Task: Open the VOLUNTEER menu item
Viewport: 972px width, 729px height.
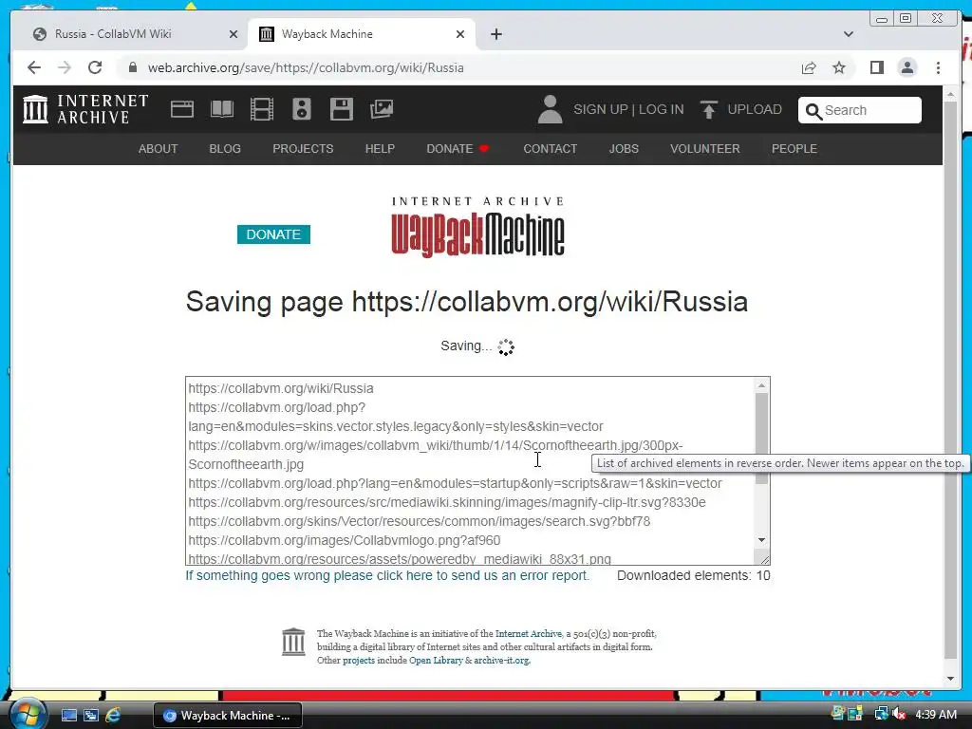Action: pyautogui.click(x=705, y=149)
